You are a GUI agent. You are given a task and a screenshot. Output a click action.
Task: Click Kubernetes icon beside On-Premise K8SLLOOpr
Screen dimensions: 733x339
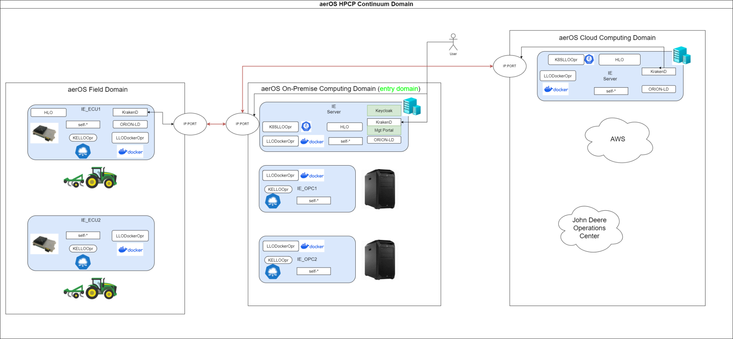coord(306,126)
